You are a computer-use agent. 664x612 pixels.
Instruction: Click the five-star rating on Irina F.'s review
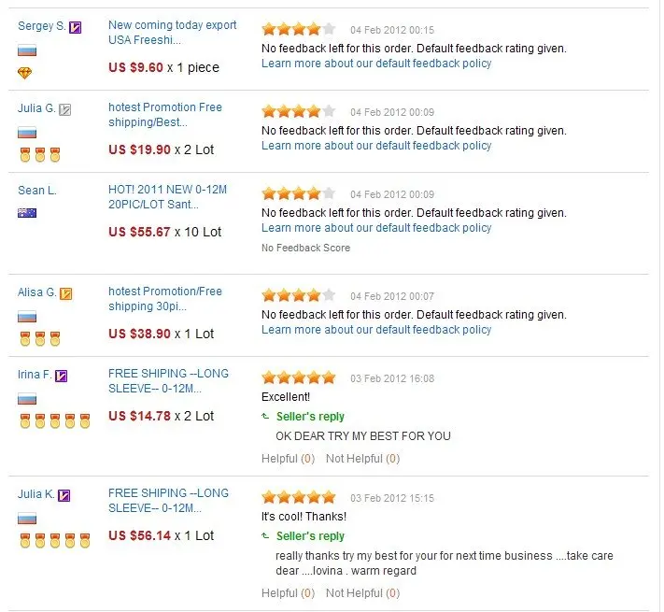click(x=299, y=377)
